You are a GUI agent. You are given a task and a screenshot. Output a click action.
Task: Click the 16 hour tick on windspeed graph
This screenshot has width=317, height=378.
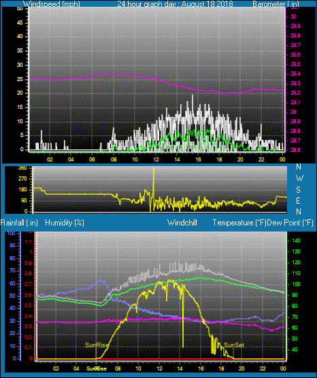point(198,159)
